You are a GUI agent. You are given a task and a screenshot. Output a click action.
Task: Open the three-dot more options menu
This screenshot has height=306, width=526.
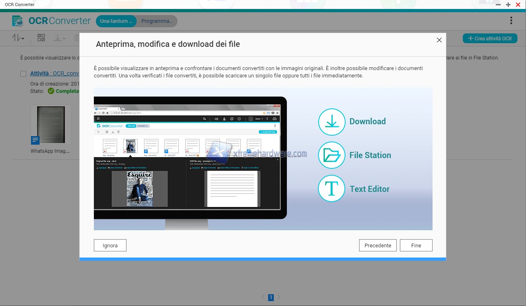pyautogui.click(x=511, y=21)
